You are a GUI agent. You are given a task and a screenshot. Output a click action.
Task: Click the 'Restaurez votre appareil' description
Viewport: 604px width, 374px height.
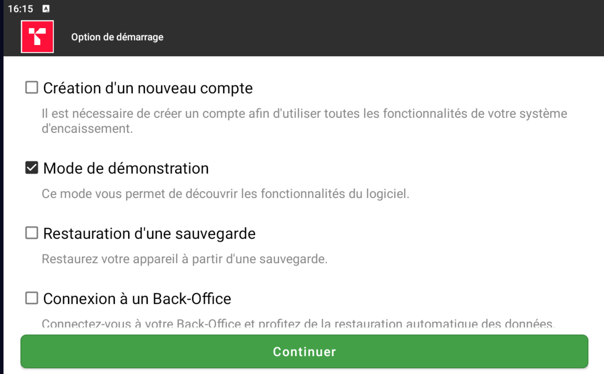(184, 259)
